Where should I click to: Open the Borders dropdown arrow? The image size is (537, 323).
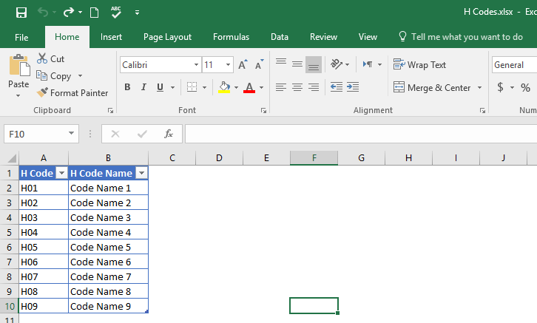click(204, 88)
